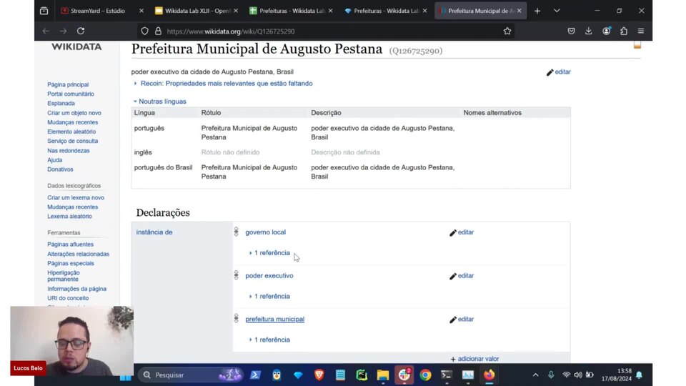The image size is (686, 386).
Task: Open URI do conceito link
Action: [68, 298]
